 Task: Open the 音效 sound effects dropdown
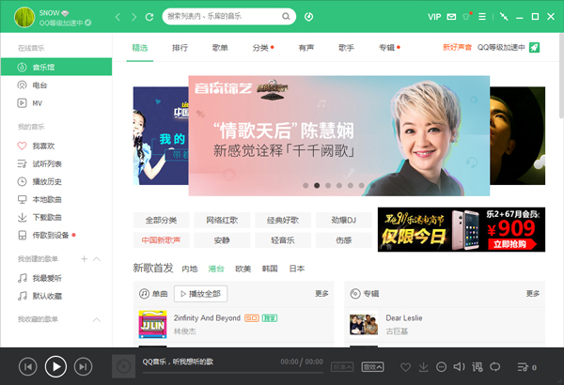coord(372,367)
